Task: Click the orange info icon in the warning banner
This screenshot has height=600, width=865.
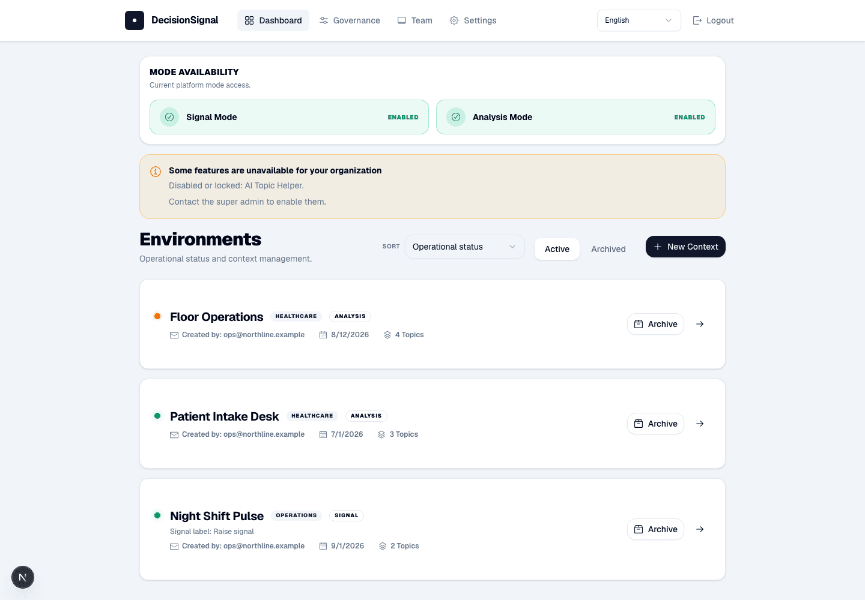Action: [x=156, y=172]
